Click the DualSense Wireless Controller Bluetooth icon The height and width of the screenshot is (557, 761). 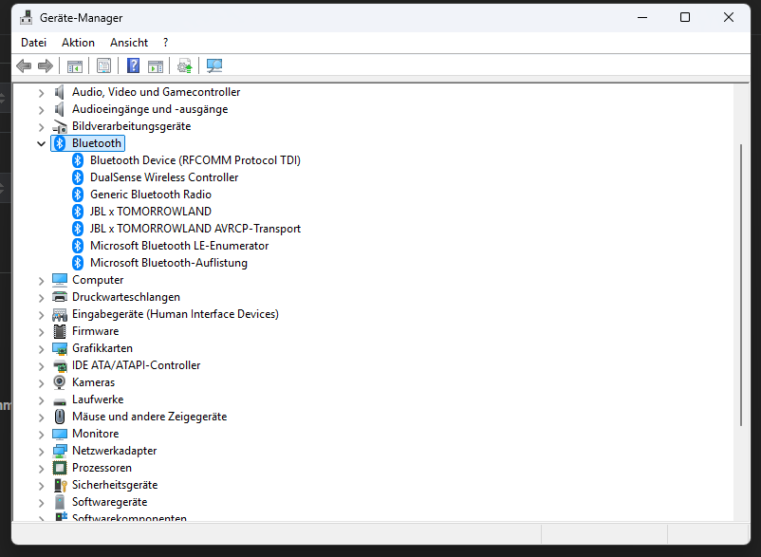pos(78,177)
